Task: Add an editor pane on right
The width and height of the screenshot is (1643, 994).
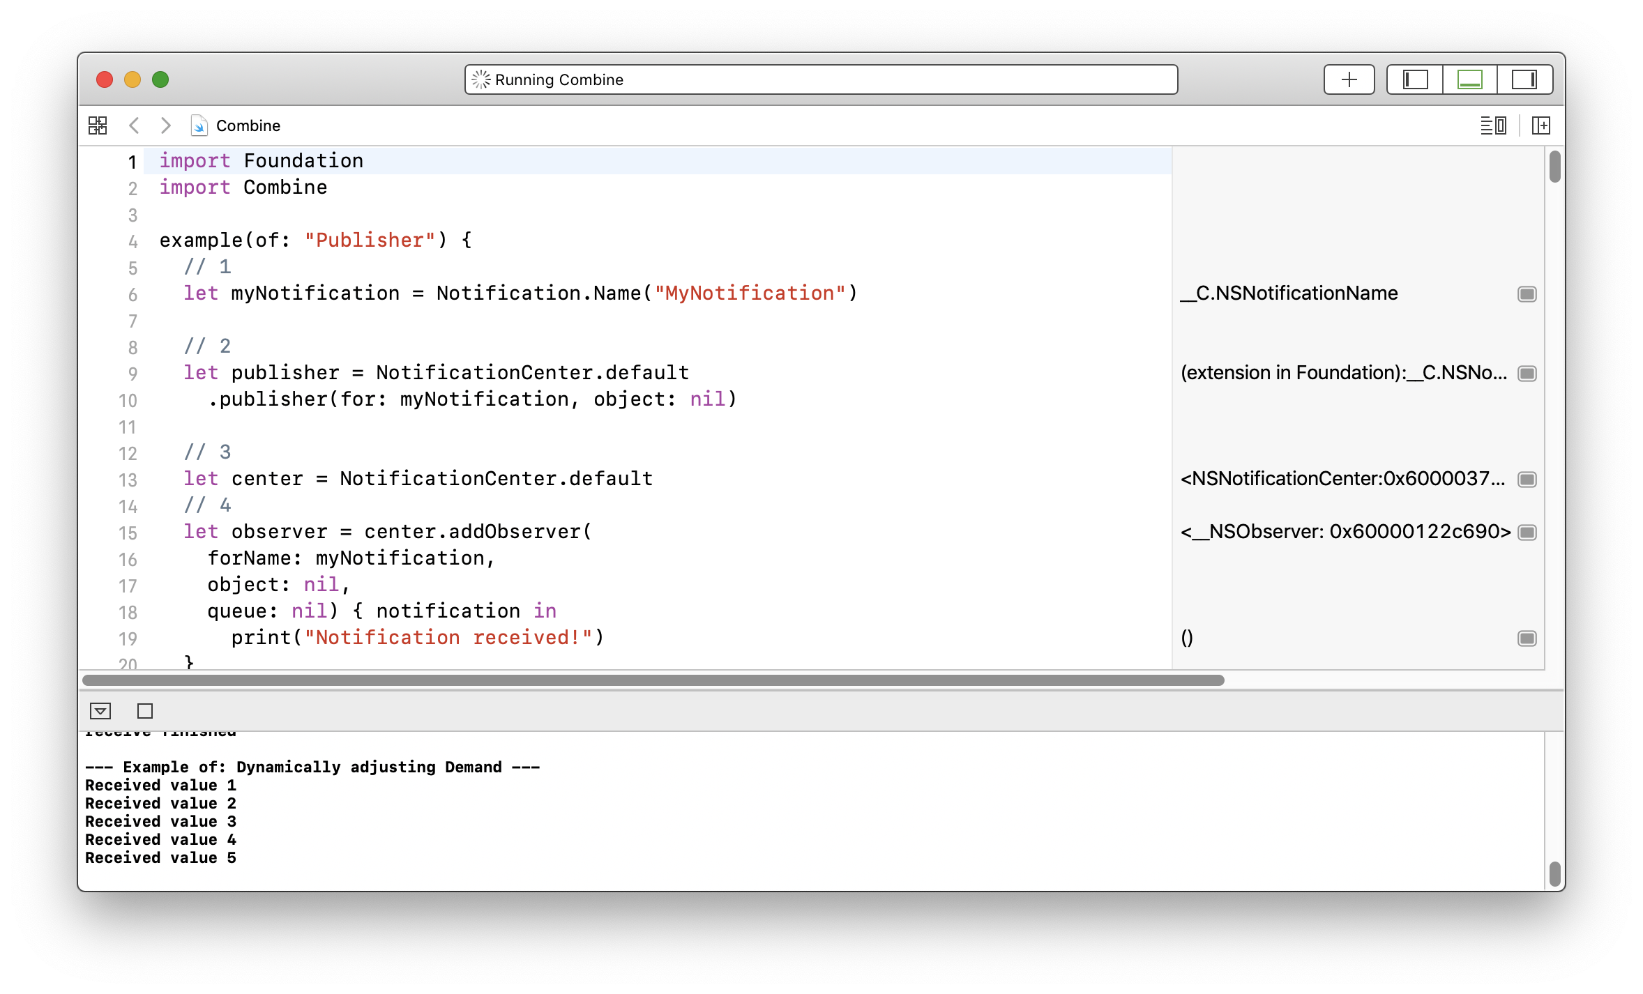Action: tap(1541, 125)
